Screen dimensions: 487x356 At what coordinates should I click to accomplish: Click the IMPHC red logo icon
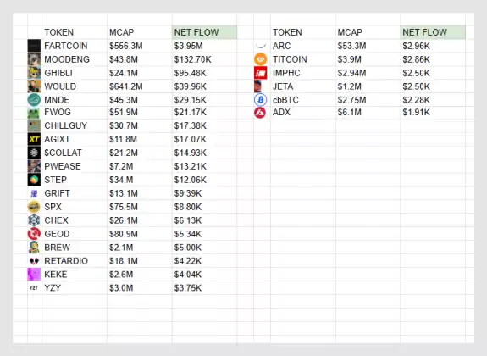tap(260, 73)
